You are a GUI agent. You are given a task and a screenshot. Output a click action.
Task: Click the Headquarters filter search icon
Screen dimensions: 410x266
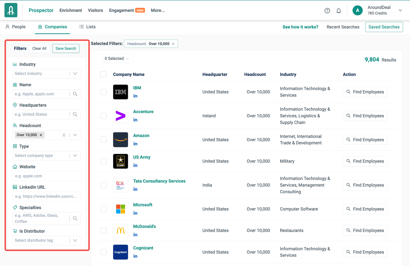click(x=75, y=114)
